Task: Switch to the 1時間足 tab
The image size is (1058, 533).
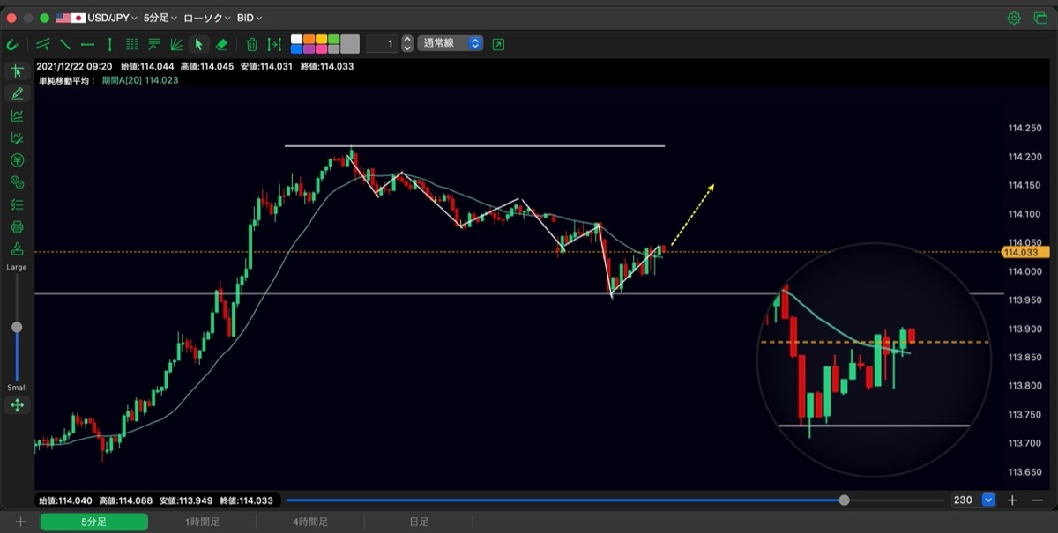Action: point(203,522)
